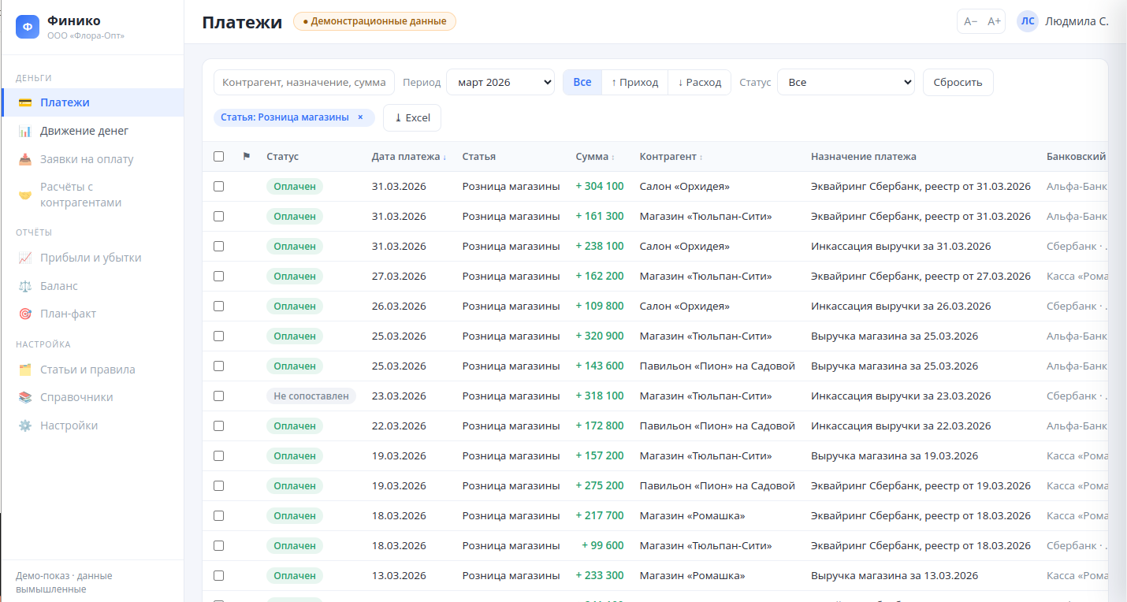This screenshot has height=602, width=1127.
Task: Check the row with amount + 161 300
Action: point(219,217)
